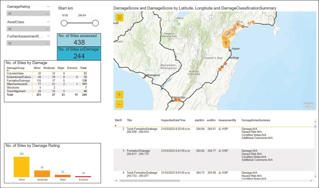This screenshot has width=319, height=188.
Task: Zoom out on the map
Action: (120, 104)
